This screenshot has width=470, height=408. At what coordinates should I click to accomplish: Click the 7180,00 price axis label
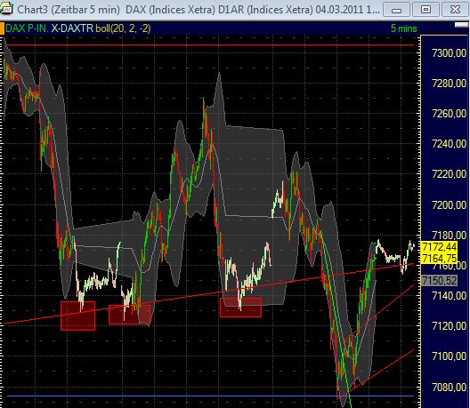point(449,236)
